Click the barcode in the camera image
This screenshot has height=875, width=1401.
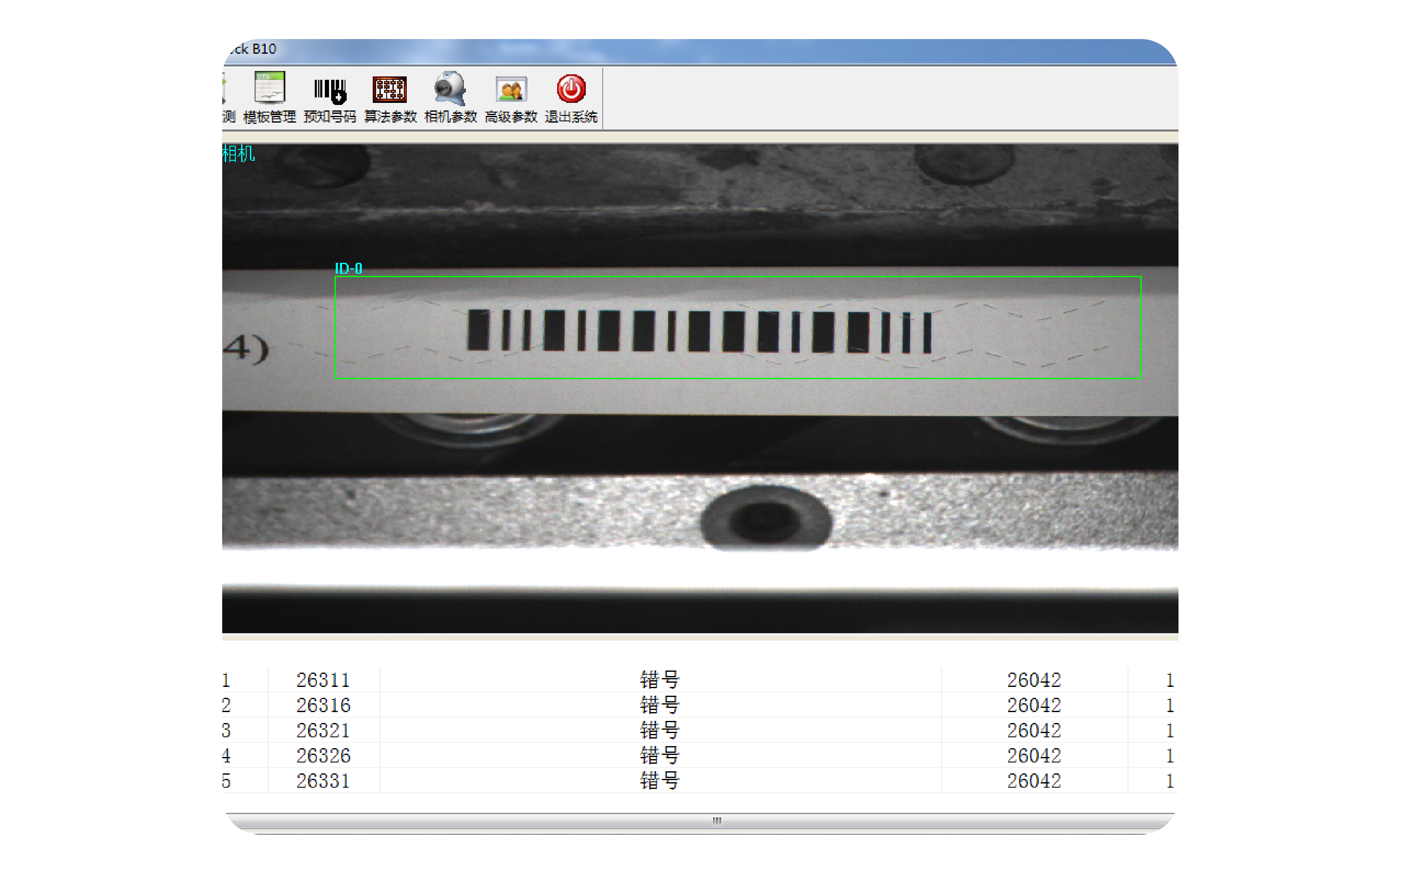698,332
